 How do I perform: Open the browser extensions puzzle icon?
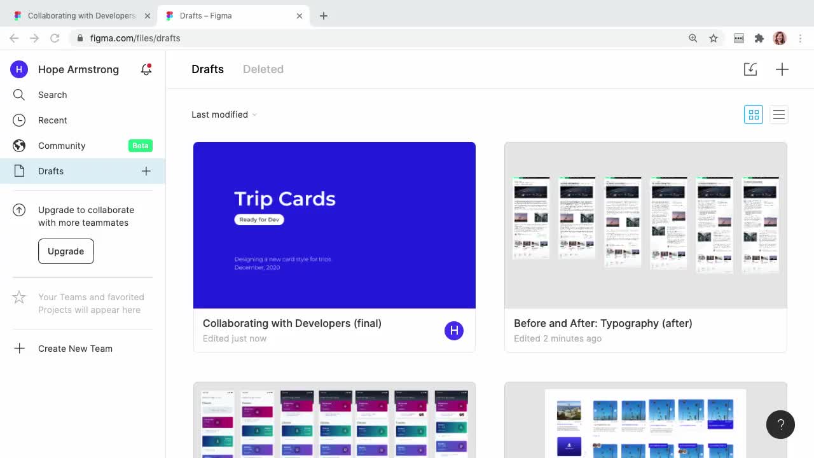pos(759,38)
